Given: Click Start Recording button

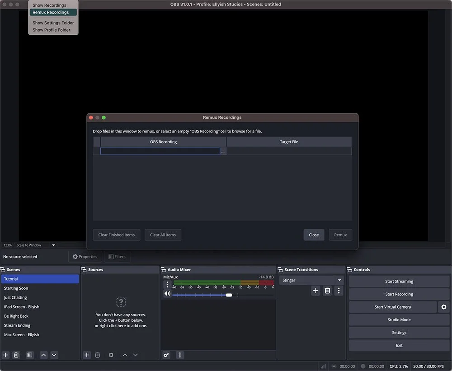Looking at the screenshot, I should click(x=399, y=294).
